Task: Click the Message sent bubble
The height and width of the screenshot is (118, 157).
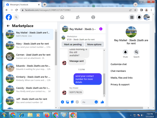Action: tap(77, 61)
